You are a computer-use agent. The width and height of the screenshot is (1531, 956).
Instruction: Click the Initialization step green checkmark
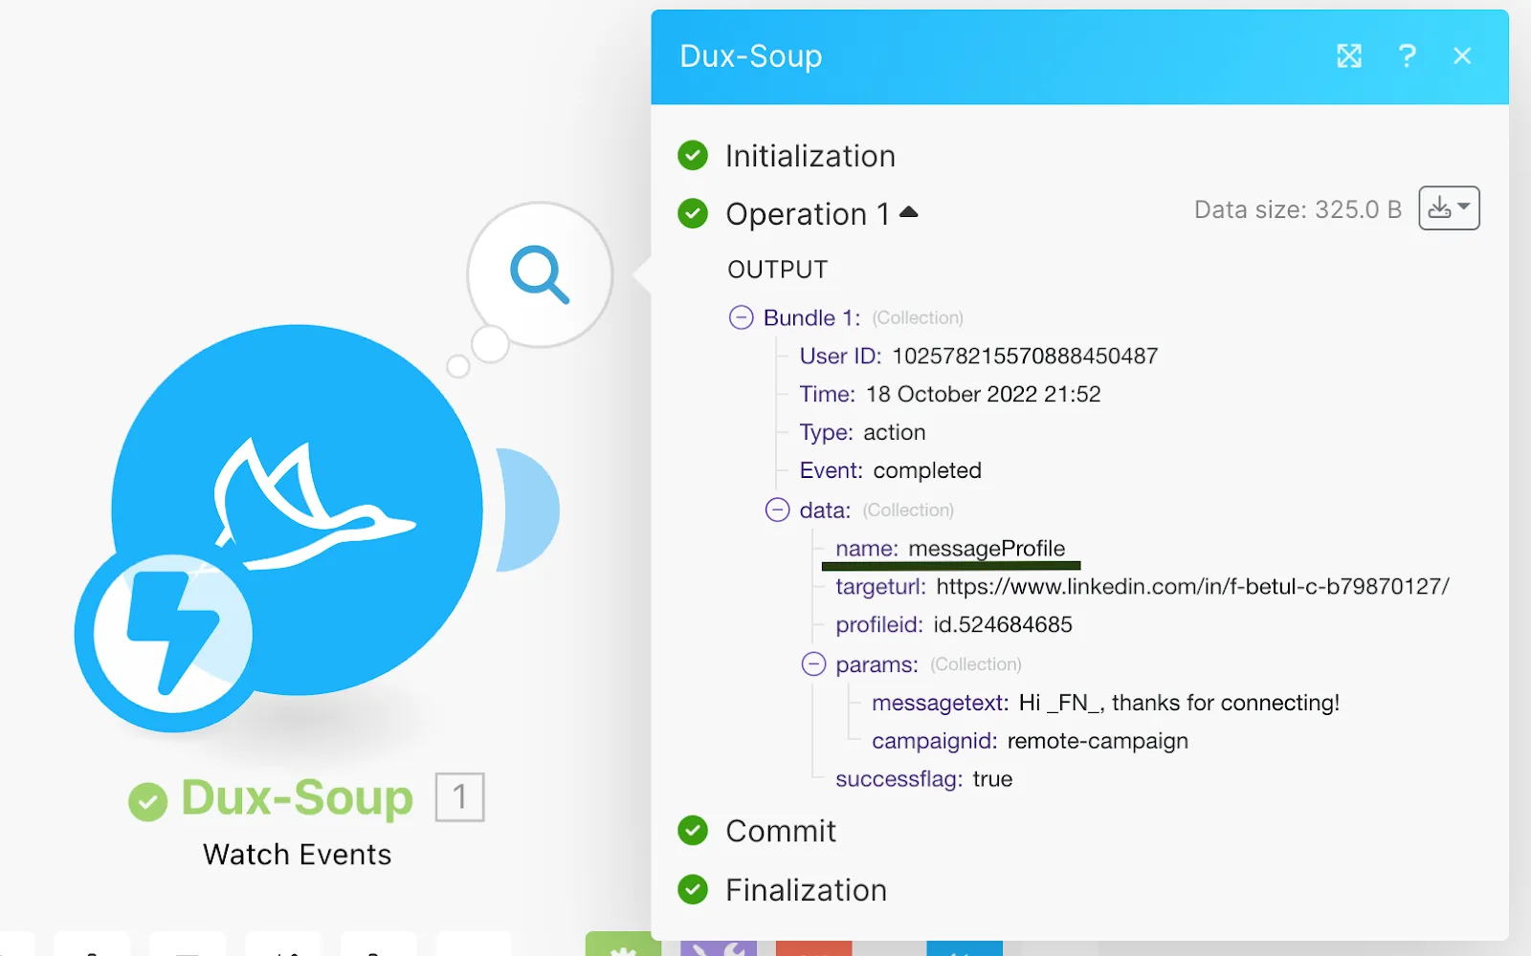pyautogui.click(x=693, y=155)
